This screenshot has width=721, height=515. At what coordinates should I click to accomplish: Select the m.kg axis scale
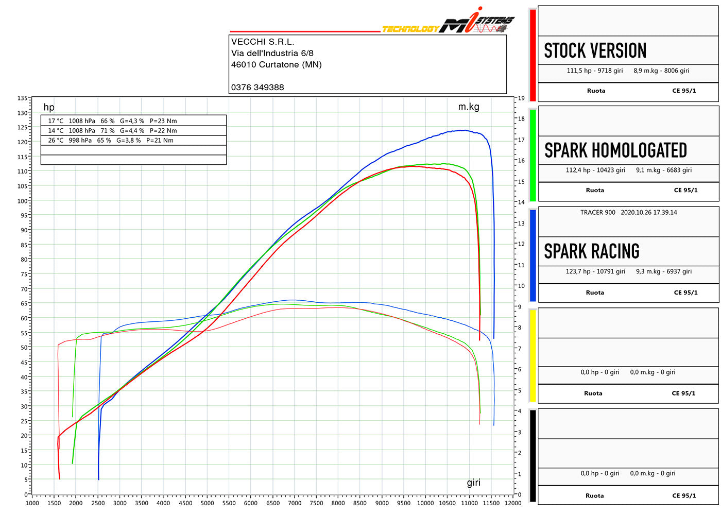click(x=469, y=107)
